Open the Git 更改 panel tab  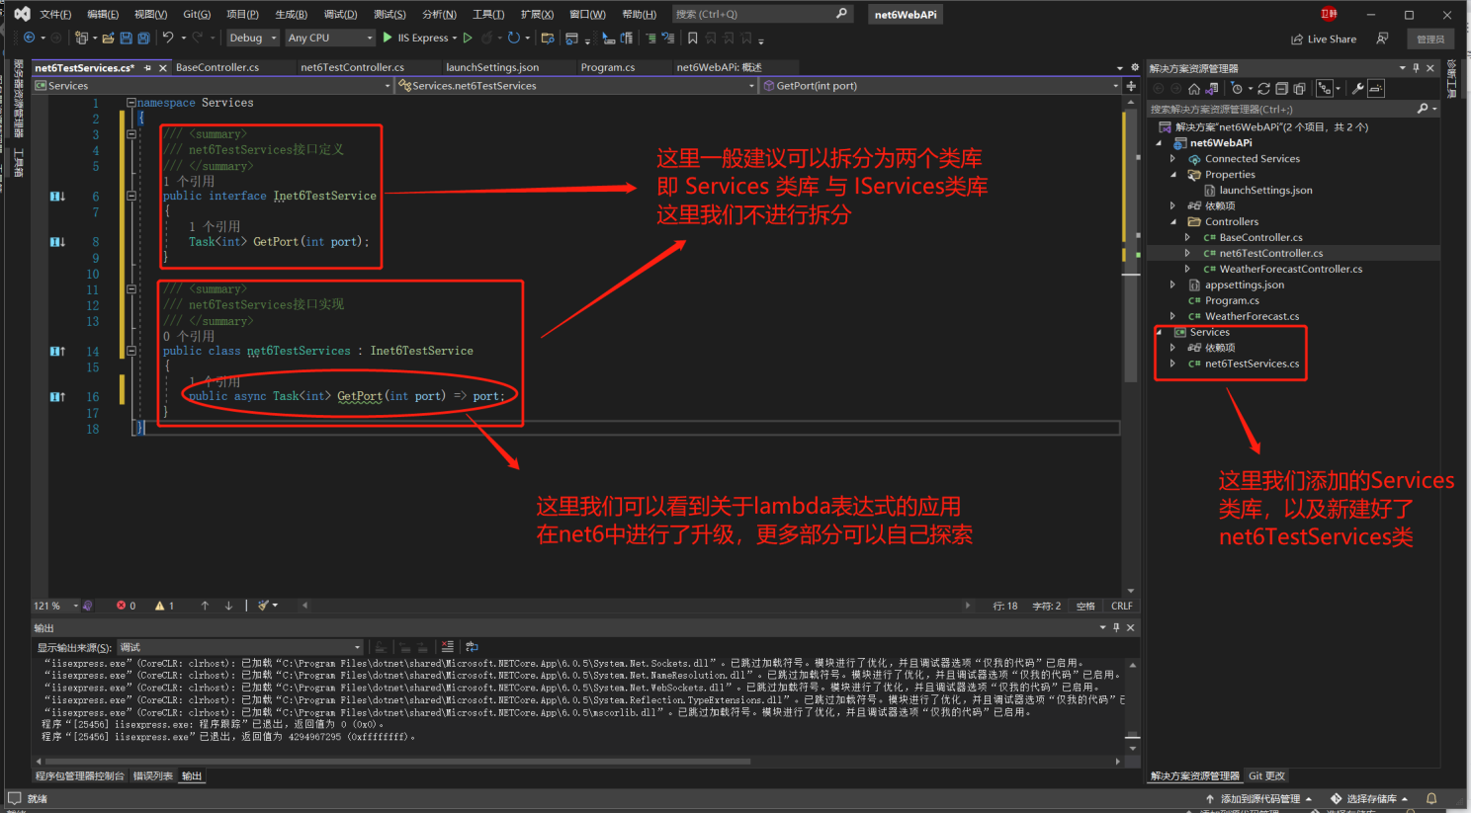click(x=1266, y=775)
